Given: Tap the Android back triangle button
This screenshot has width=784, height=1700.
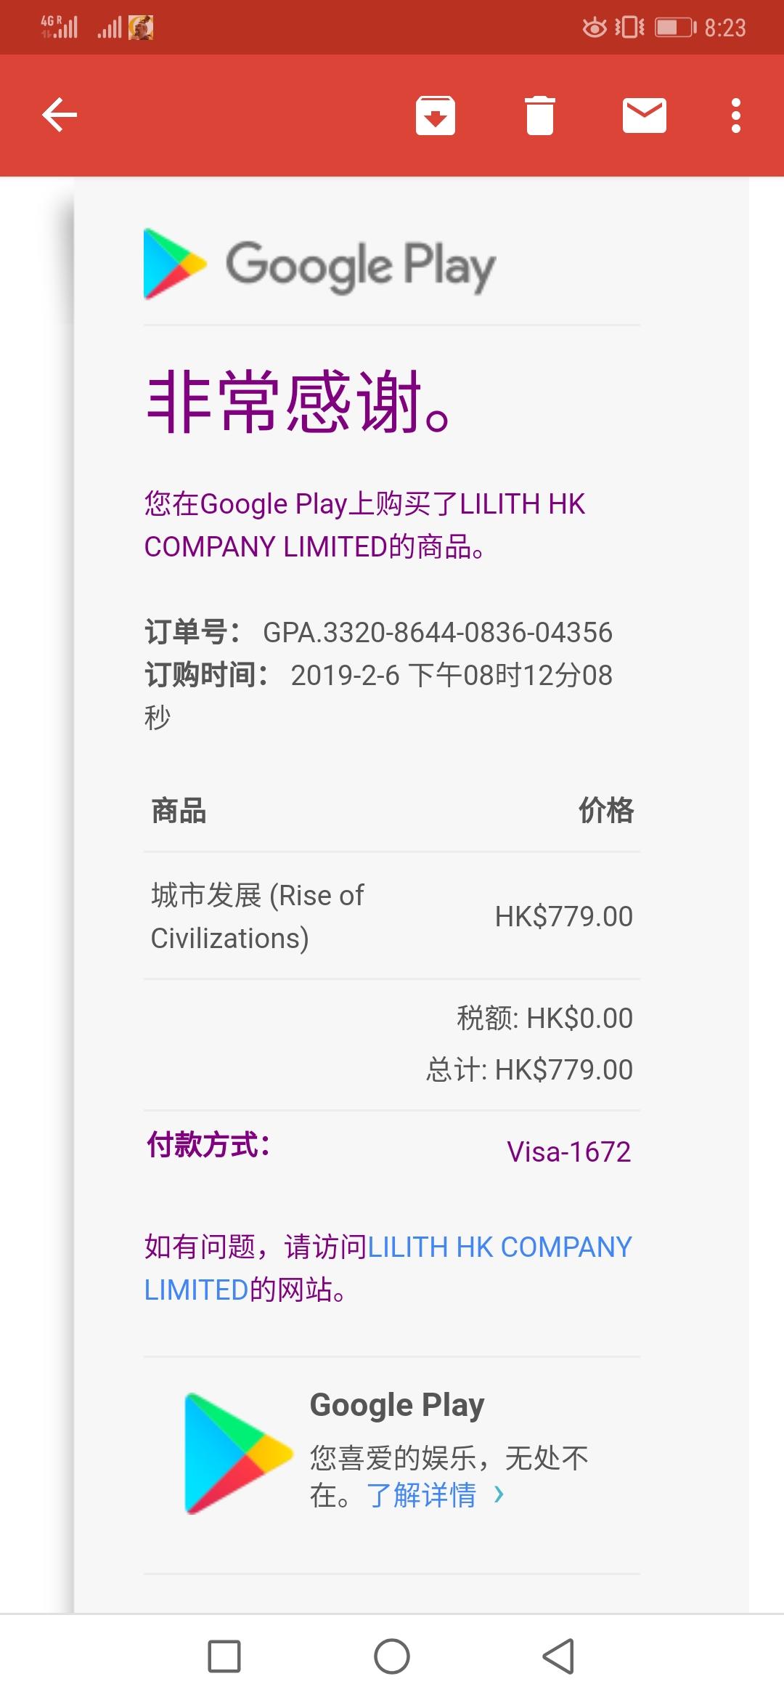Looking at the screenshot, I should 558,1656.
